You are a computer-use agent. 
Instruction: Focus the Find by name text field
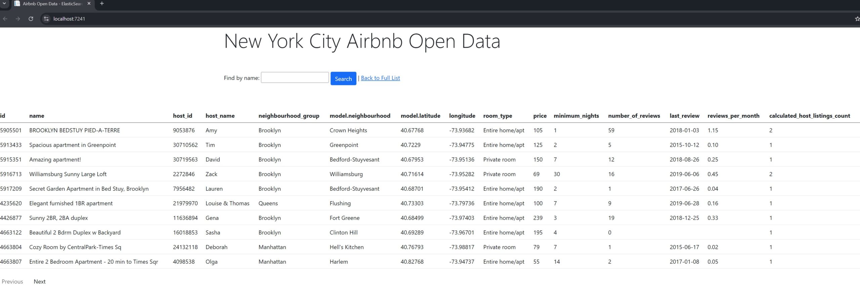click(x=295, y=78)
